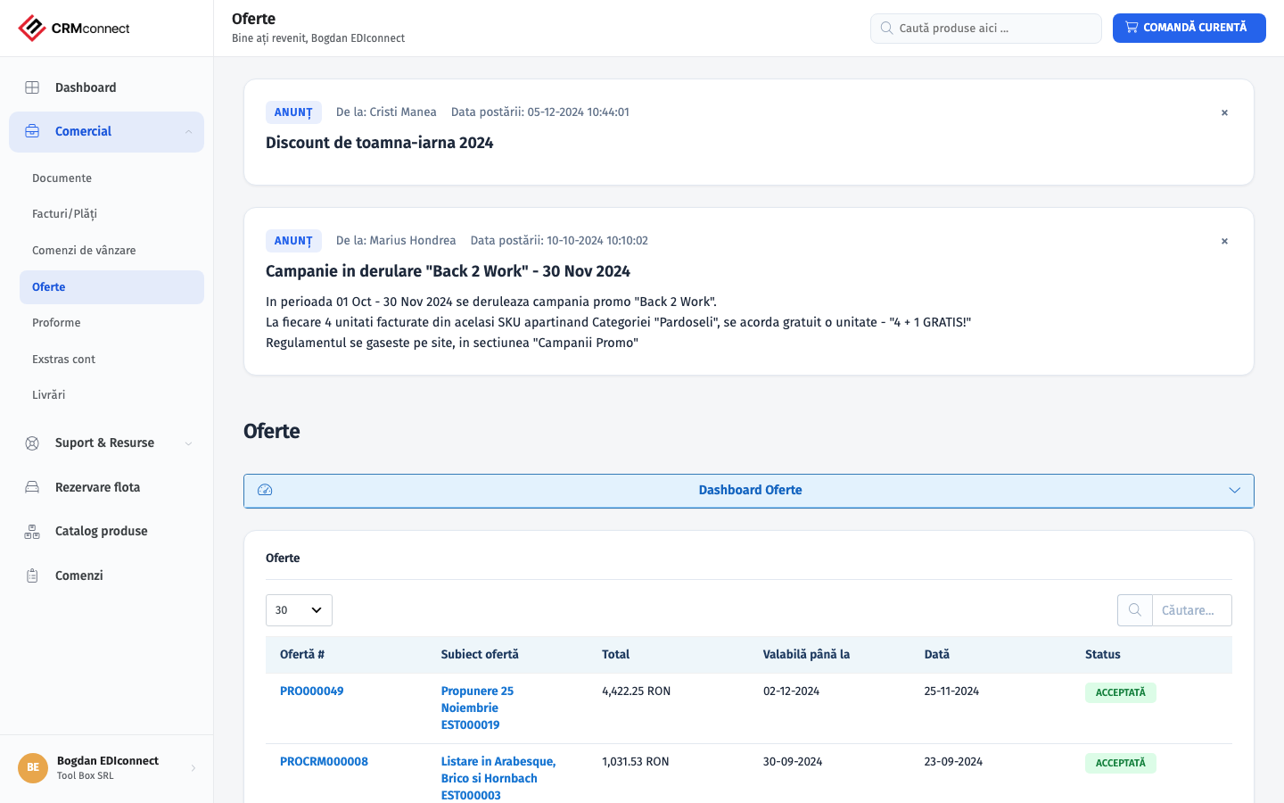This screenshot has width=1284, height=803.
Task: Click the 4,422.25 RON total
Action: tap(637, 691)
